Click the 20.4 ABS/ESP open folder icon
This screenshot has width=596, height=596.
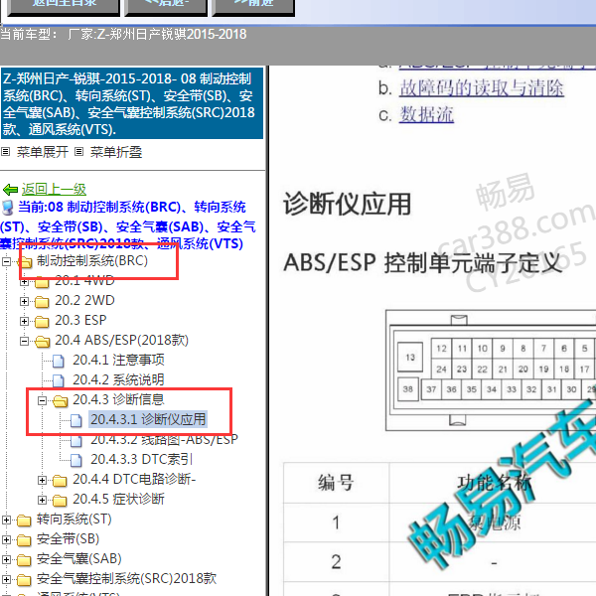click(42, 342)
